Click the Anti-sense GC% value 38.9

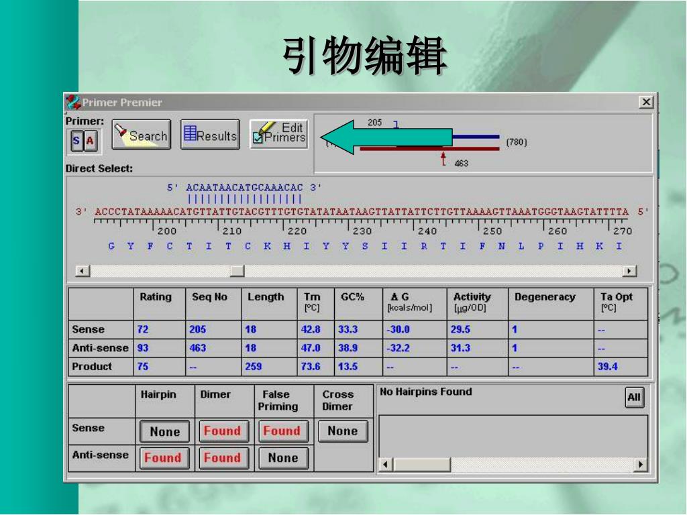(x=348, y=348)
